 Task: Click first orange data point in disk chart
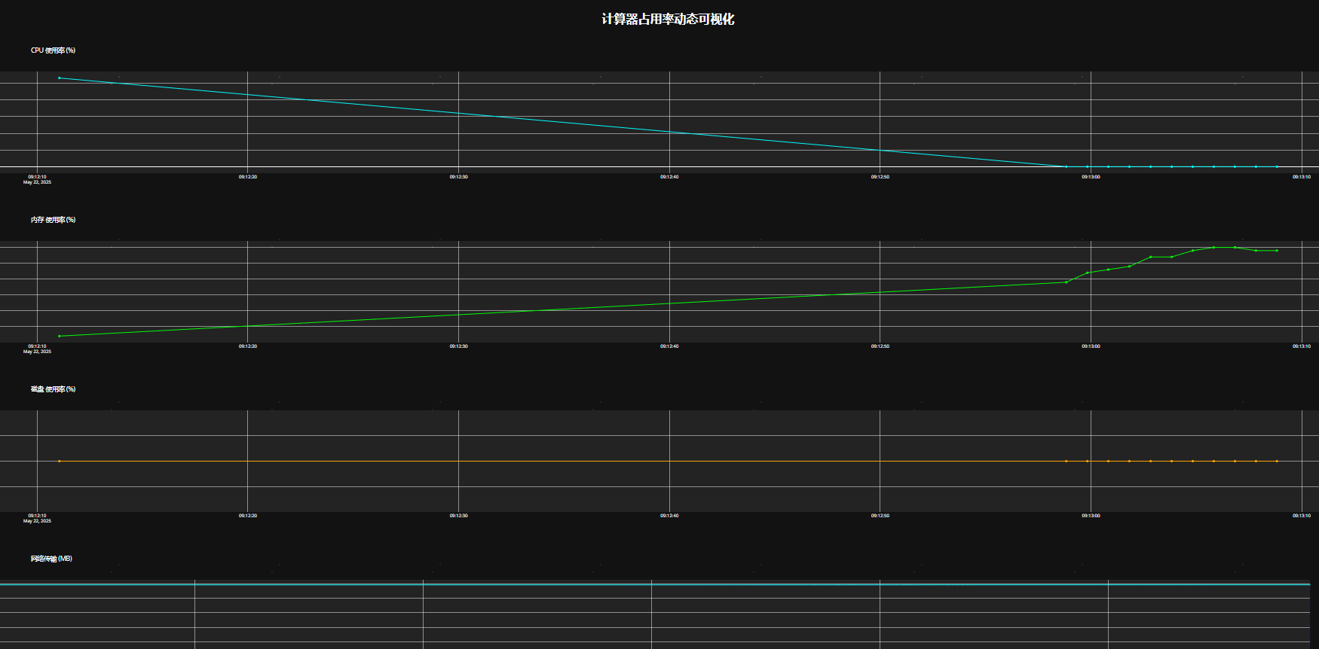coord(60,461)
